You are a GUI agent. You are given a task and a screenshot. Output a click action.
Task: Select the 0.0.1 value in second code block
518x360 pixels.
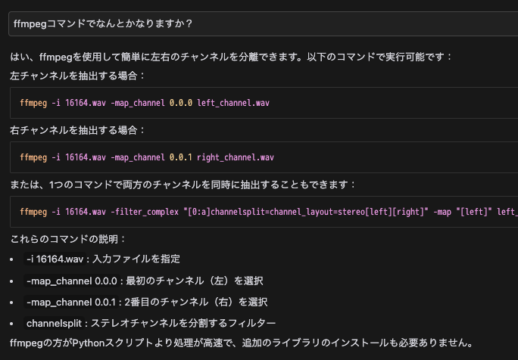point(181,157)
